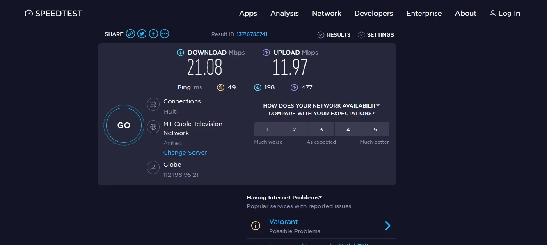
Task: Click the Connections multi icon
Action: pyautogui.click(x=153, y=104)
